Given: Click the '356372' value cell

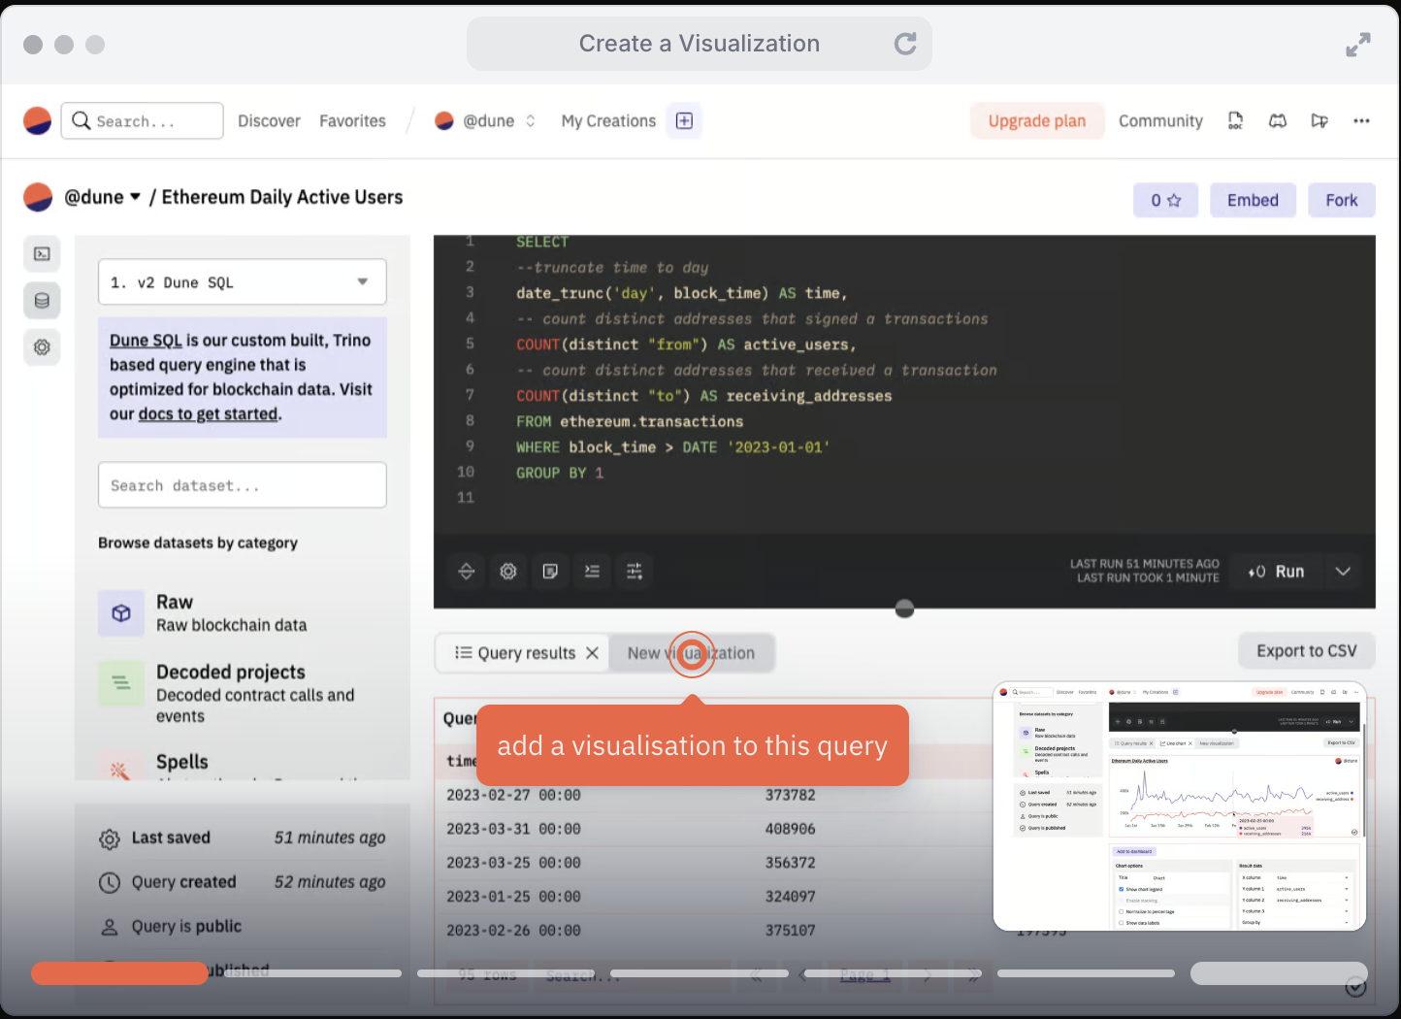Looking at the screenshot, I should pos(790,863).
